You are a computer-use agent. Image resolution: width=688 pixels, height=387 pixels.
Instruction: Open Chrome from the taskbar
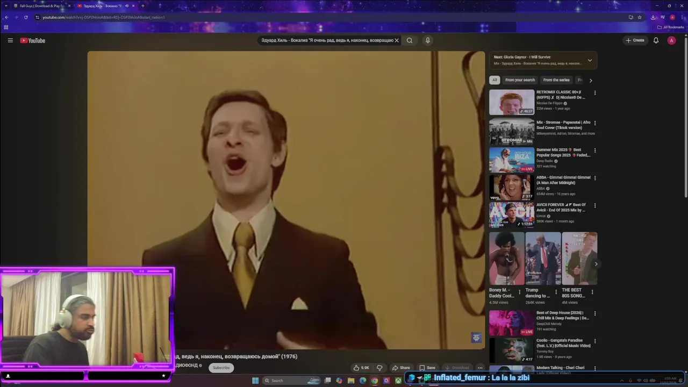coord(375,381)
